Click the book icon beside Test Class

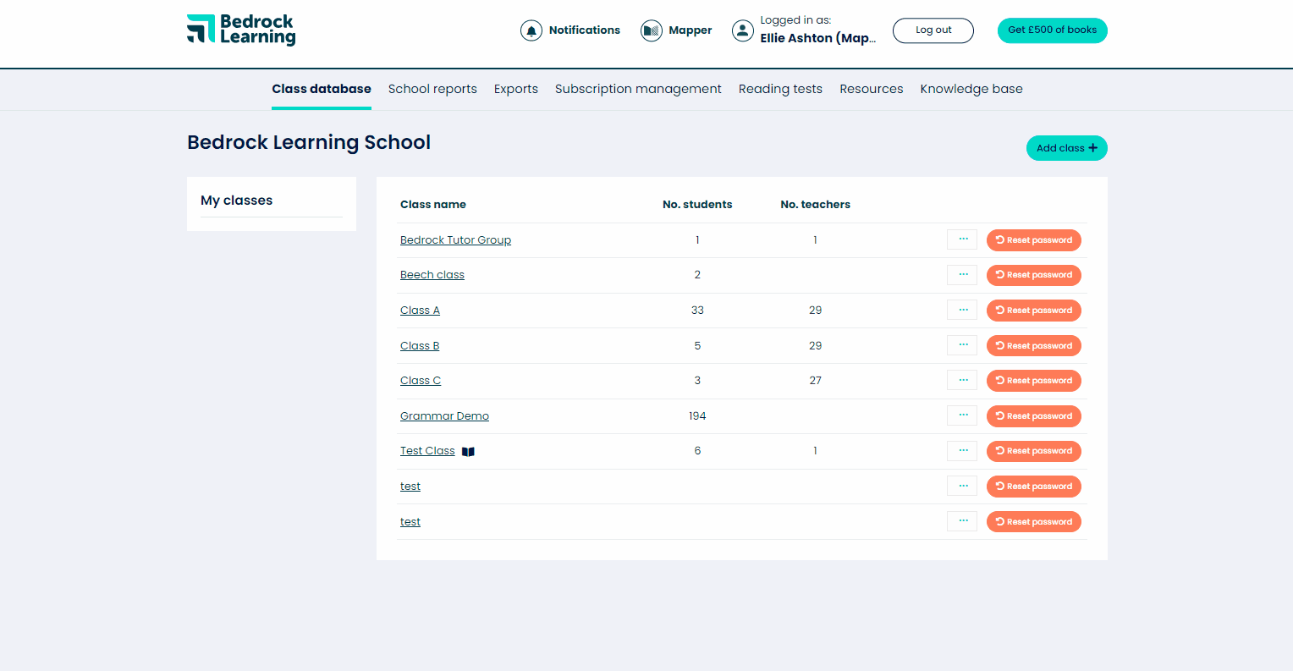tap(468, 452)
